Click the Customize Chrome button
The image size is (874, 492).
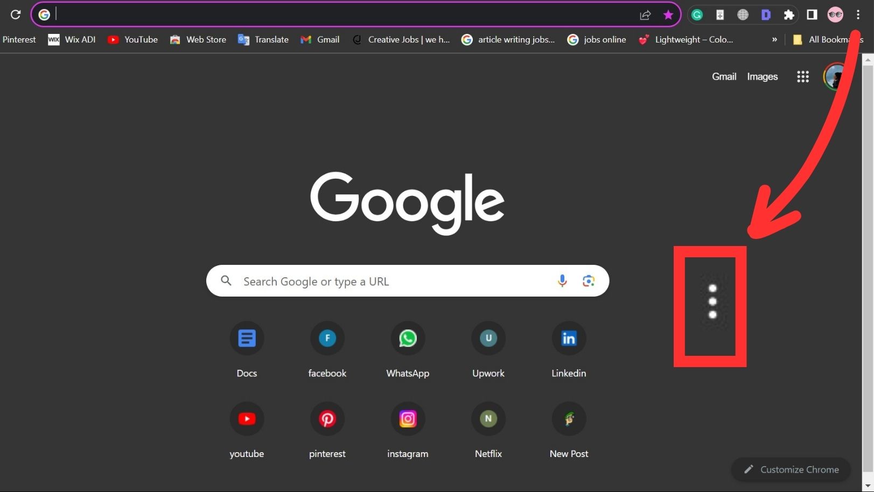[x=791, y=469]
